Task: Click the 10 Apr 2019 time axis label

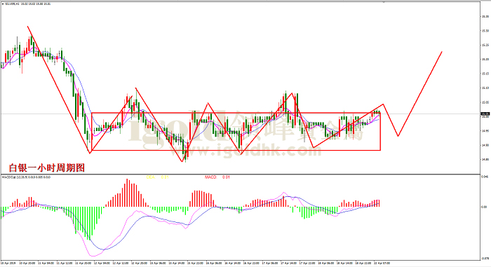Action: (x=8, y=263)
